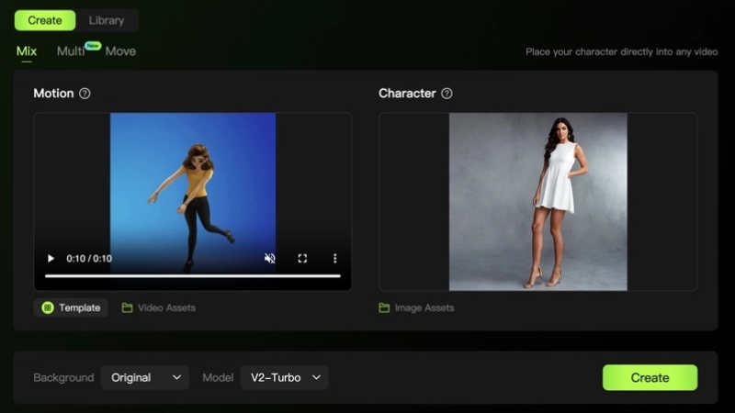
Task: Click the Template icon
Action: (48, 307)
